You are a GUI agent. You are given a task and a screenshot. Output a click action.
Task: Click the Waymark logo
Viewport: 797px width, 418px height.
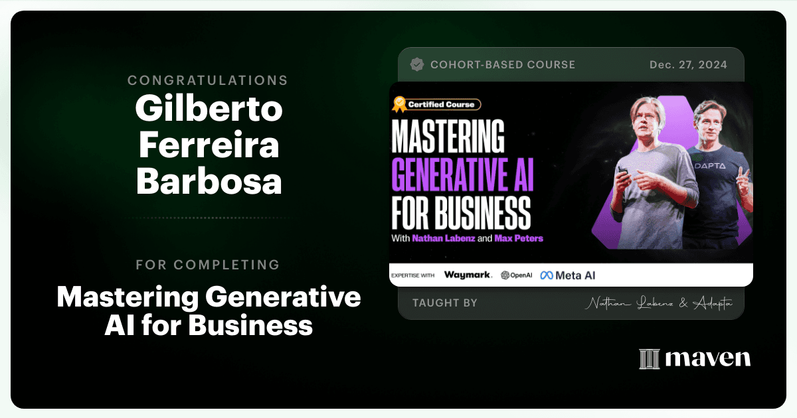(468, 275)
